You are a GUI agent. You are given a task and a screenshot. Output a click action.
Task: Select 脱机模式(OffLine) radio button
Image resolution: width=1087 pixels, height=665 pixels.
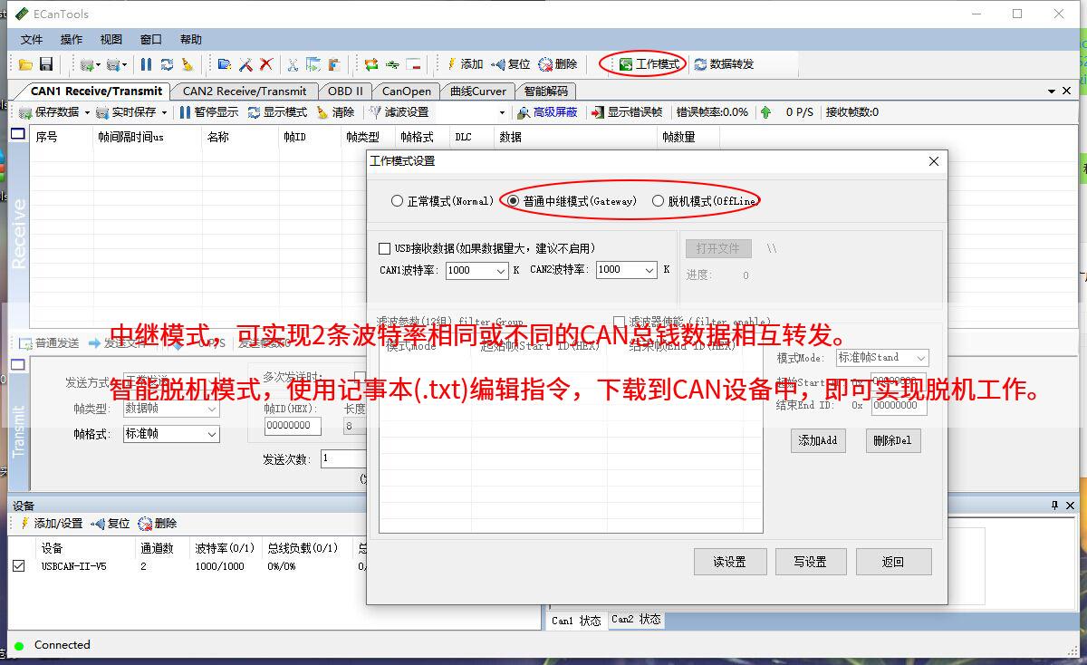[658, 201]
